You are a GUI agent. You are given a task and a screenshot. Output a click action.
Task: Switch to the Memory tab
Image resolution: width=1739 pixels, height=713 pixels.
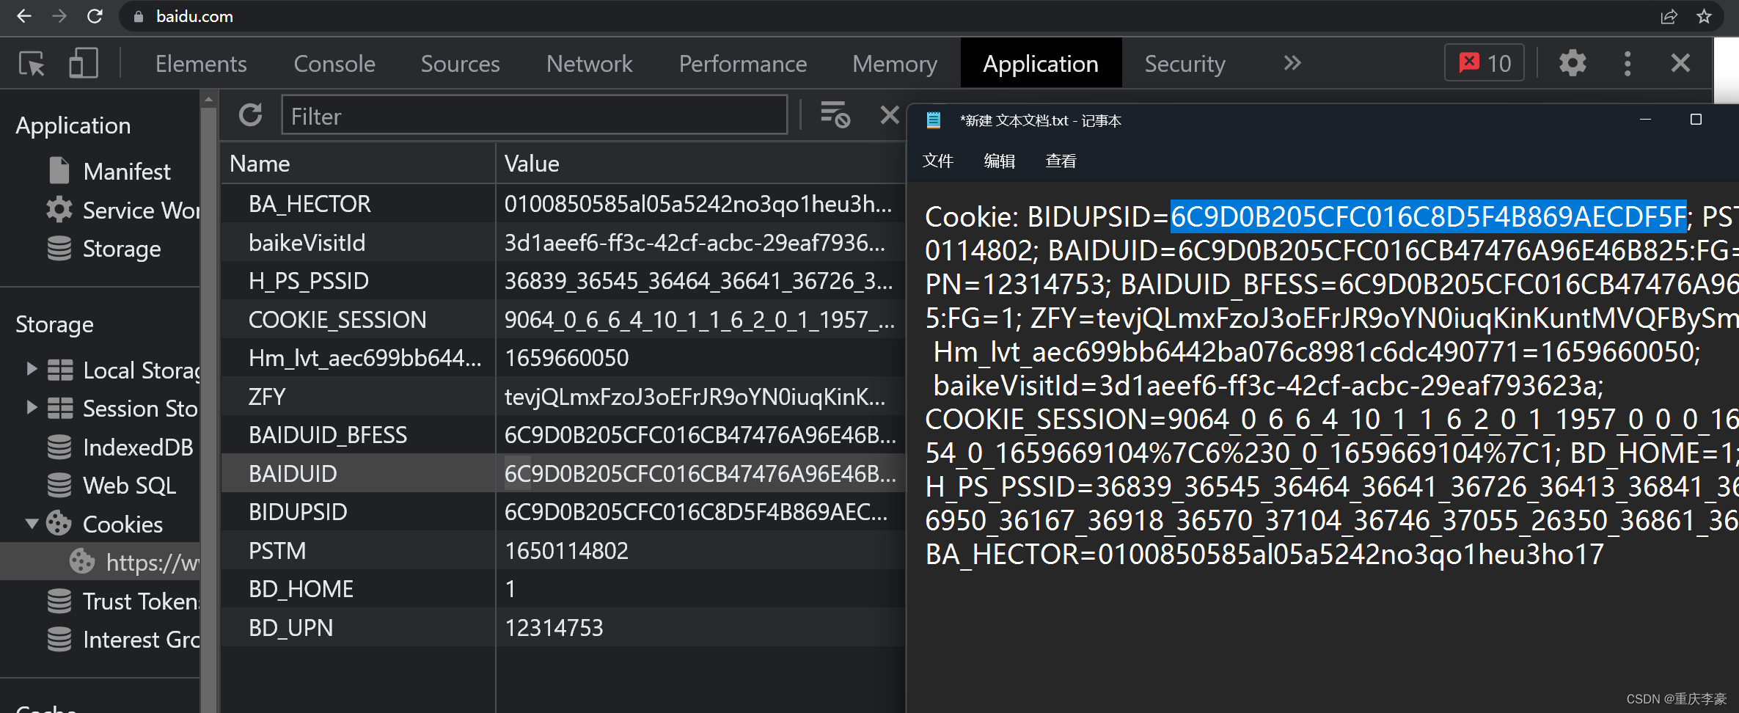coord(895,64)
